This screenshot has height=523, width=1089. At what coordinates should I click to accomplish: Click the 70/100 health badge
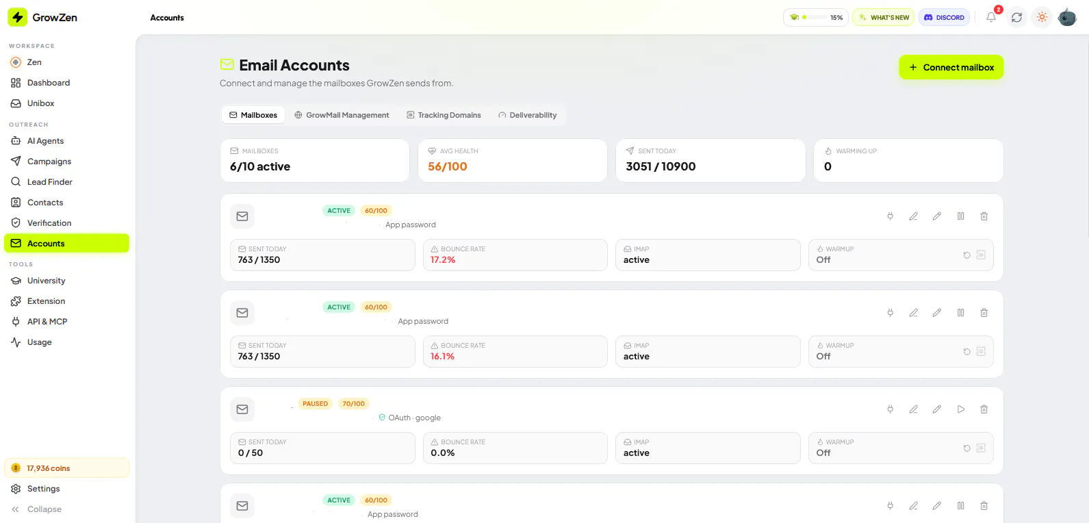tap(354, 404)
